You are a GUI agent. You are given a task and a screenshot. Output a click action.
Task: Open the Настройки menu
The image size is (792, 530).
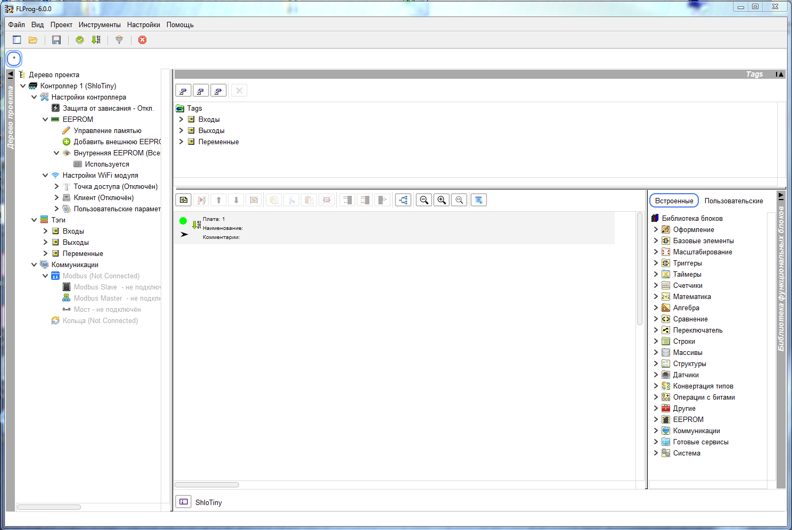(x=144, y=24)
